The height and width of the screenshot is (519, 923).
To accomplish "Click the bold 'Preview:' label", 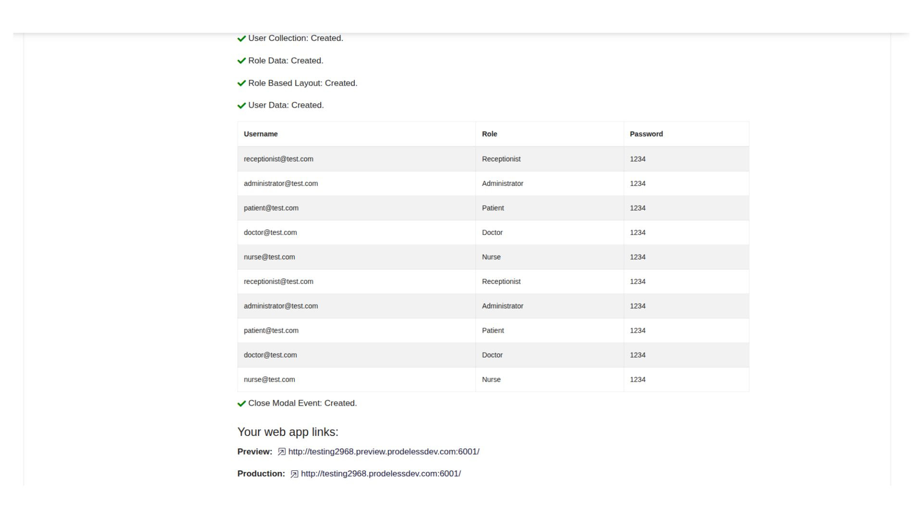I will coord(255,452).
